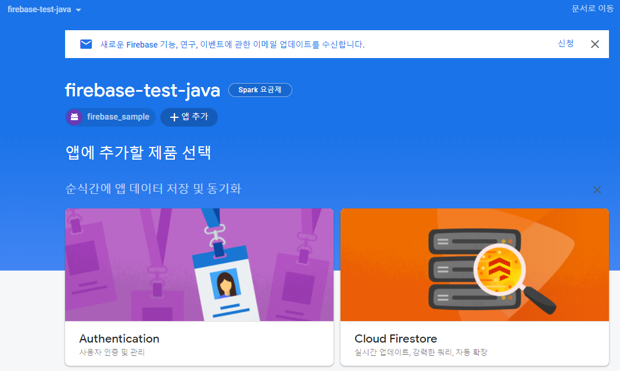This screenshot has height=371, width=620.
Task: Click the plus icon in 앱 추가
Action: (174, 117)
